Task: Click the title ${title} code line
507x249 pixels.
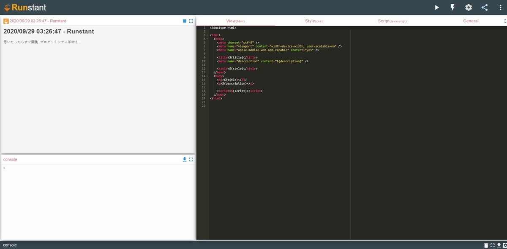Action: pyautogui.click(x=237, y=57)
